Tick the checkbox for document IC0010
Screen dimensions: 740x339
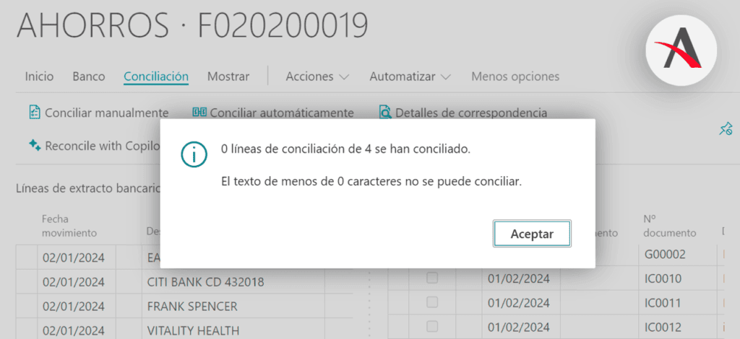point(432,278)
